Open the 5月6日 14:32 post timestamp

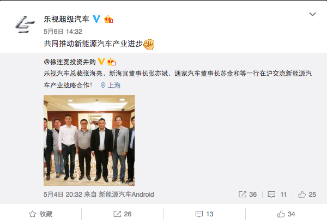[x=63, y=32]
